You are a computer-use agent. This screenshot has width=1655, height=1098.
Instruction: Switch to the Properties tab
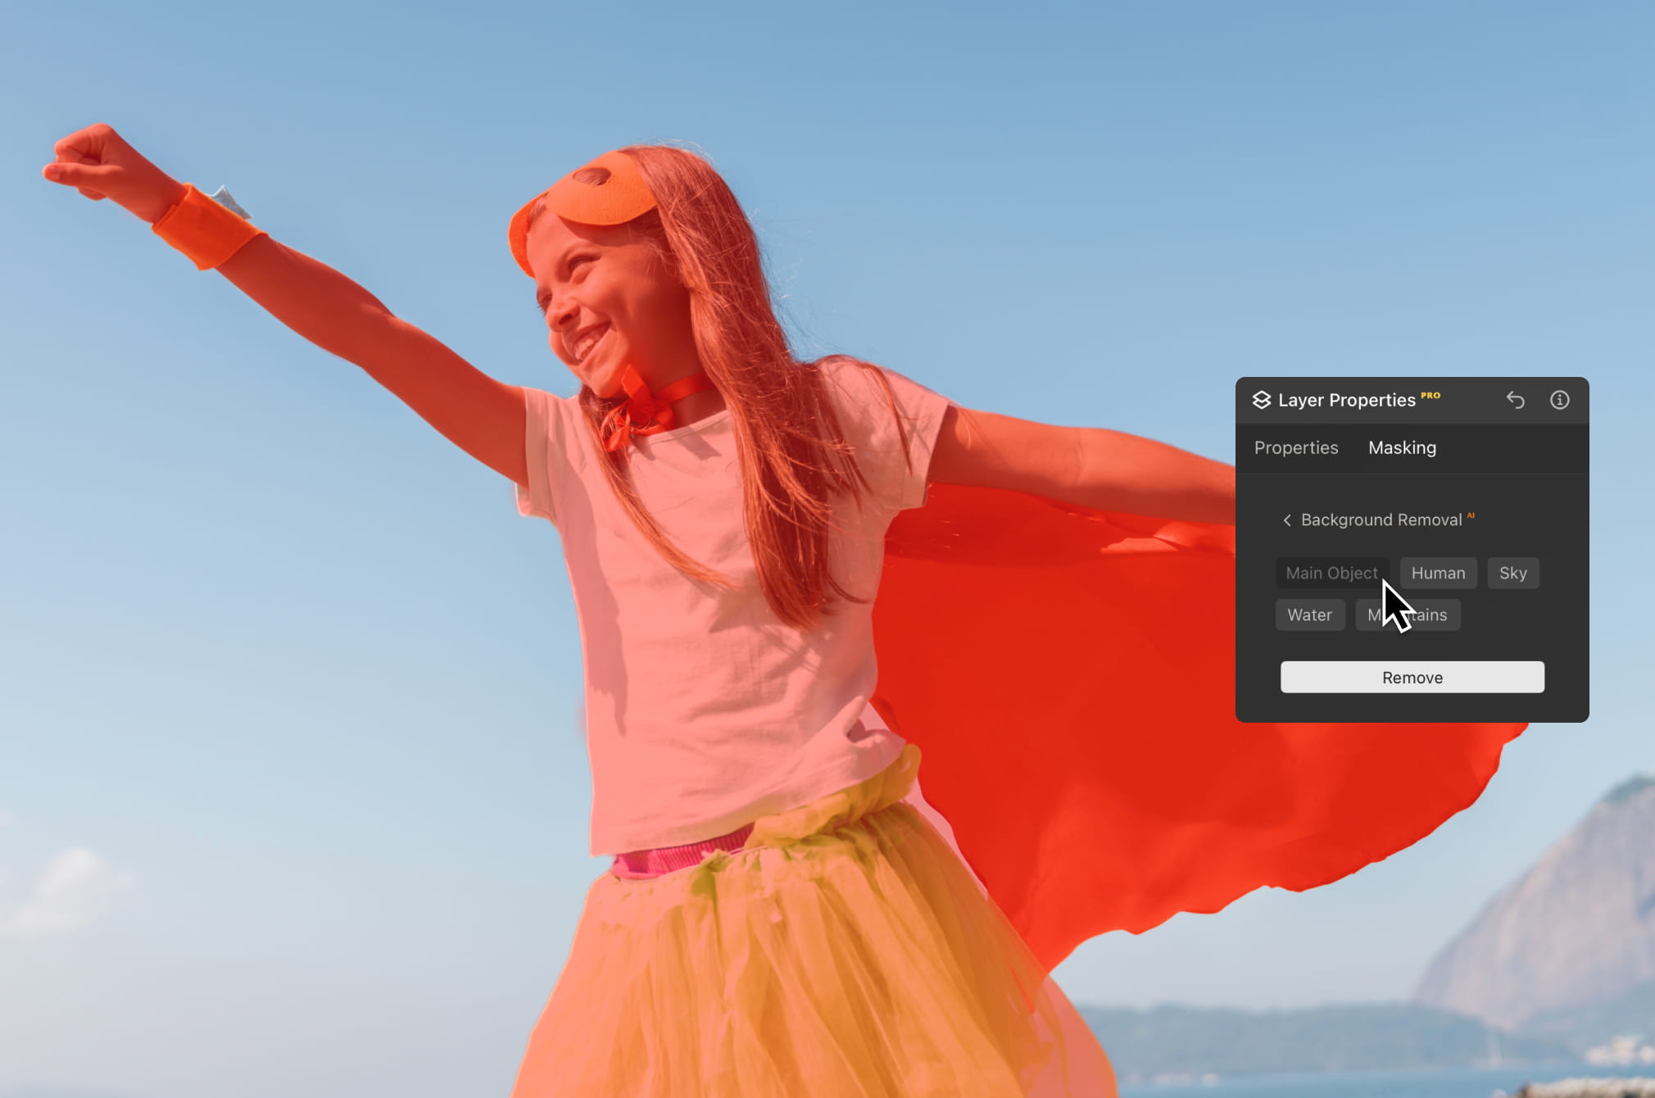pyautogui.click(x=1295, y=447)
